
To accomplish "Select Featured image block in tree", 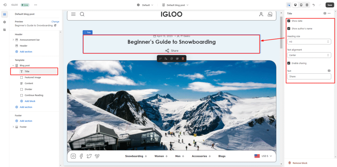I will [33, 77].
